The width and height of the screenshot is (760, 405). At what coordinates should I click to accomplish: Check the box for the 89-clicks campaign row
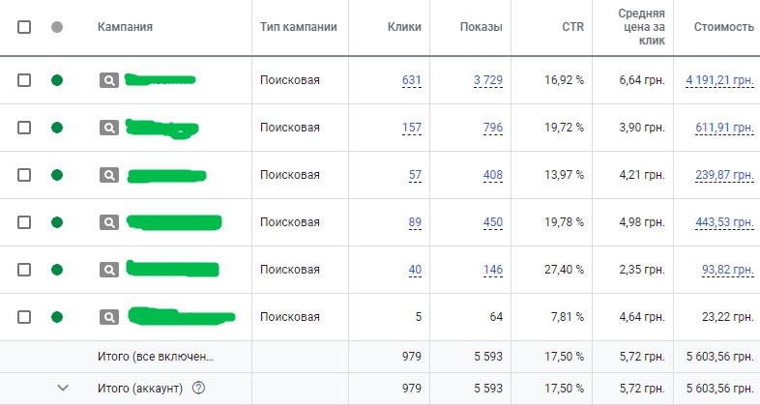24,222
